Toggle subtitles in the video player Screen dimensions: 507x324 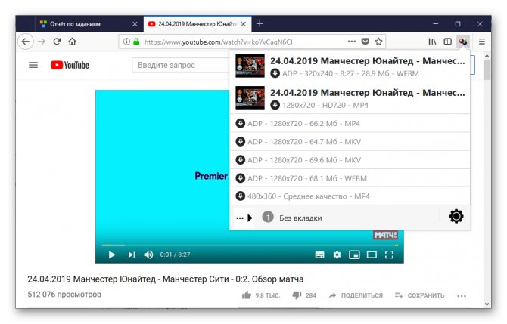319,255
